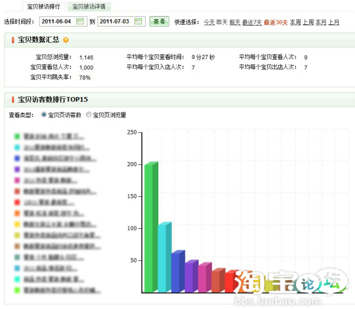
Task: Pick the 上周 quick range
Action: click(308, 22)
